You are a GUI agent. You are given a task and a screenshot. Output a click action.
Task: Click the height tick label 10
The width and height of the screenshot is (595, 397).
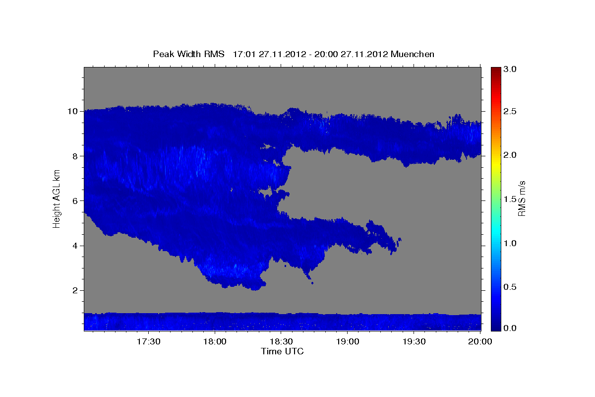(x=73, y=111)
